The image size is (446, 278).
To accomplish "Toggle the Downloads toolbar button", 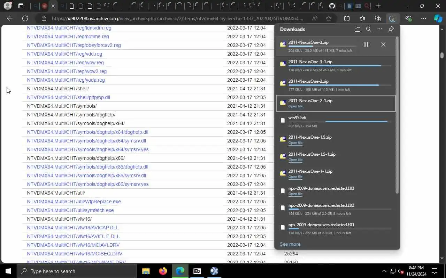I will tap(393, 18).
